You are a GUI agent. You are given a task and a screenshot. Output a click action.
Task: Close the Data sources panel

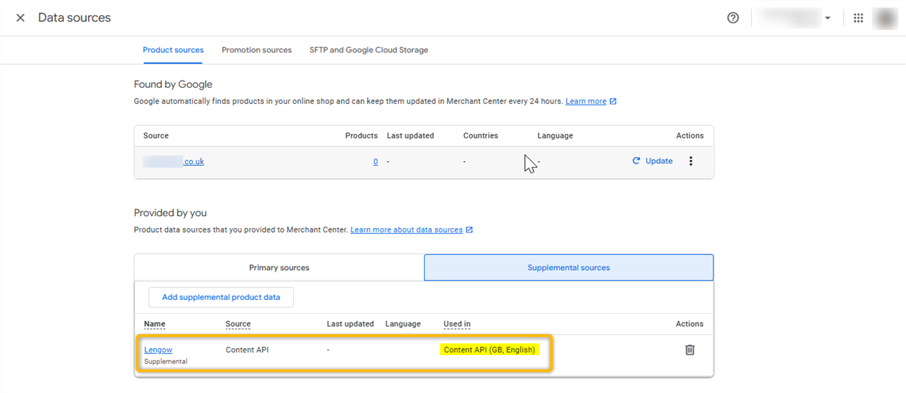[x=20, y=18]
